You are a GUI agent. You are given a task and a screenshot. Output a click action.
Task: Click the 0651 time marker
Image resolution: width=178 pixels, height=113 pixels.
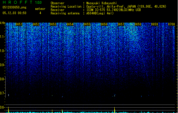click(19, 24)
